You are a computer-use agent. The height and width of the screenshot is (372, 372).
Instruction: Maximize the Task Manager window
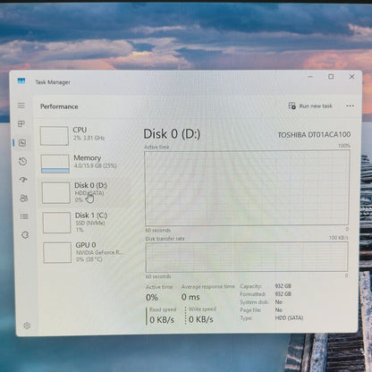(331, 77)
